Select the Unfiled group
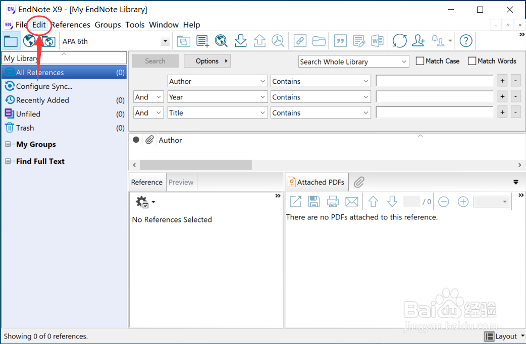This screenshot has width=526, height=344. (x=64, y=114)
